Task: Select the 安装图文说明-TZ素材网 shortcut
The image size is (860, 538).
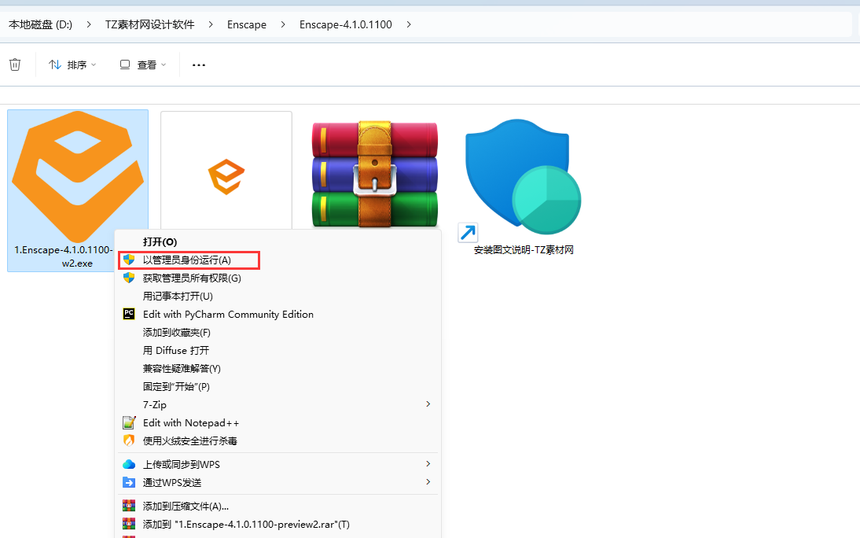Action: click(524, 186)
